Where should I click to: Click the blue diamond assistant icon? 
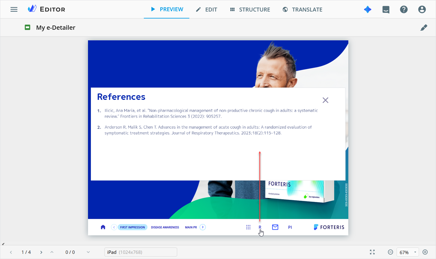coord(368,9)
